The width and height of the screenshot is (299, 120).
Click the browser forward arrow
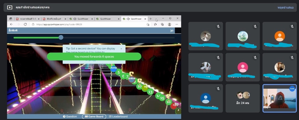[18, 24]
